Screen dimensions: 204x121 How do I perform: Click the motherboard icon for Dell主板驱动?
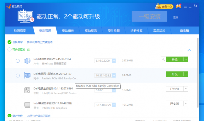[x=27, y=90]
